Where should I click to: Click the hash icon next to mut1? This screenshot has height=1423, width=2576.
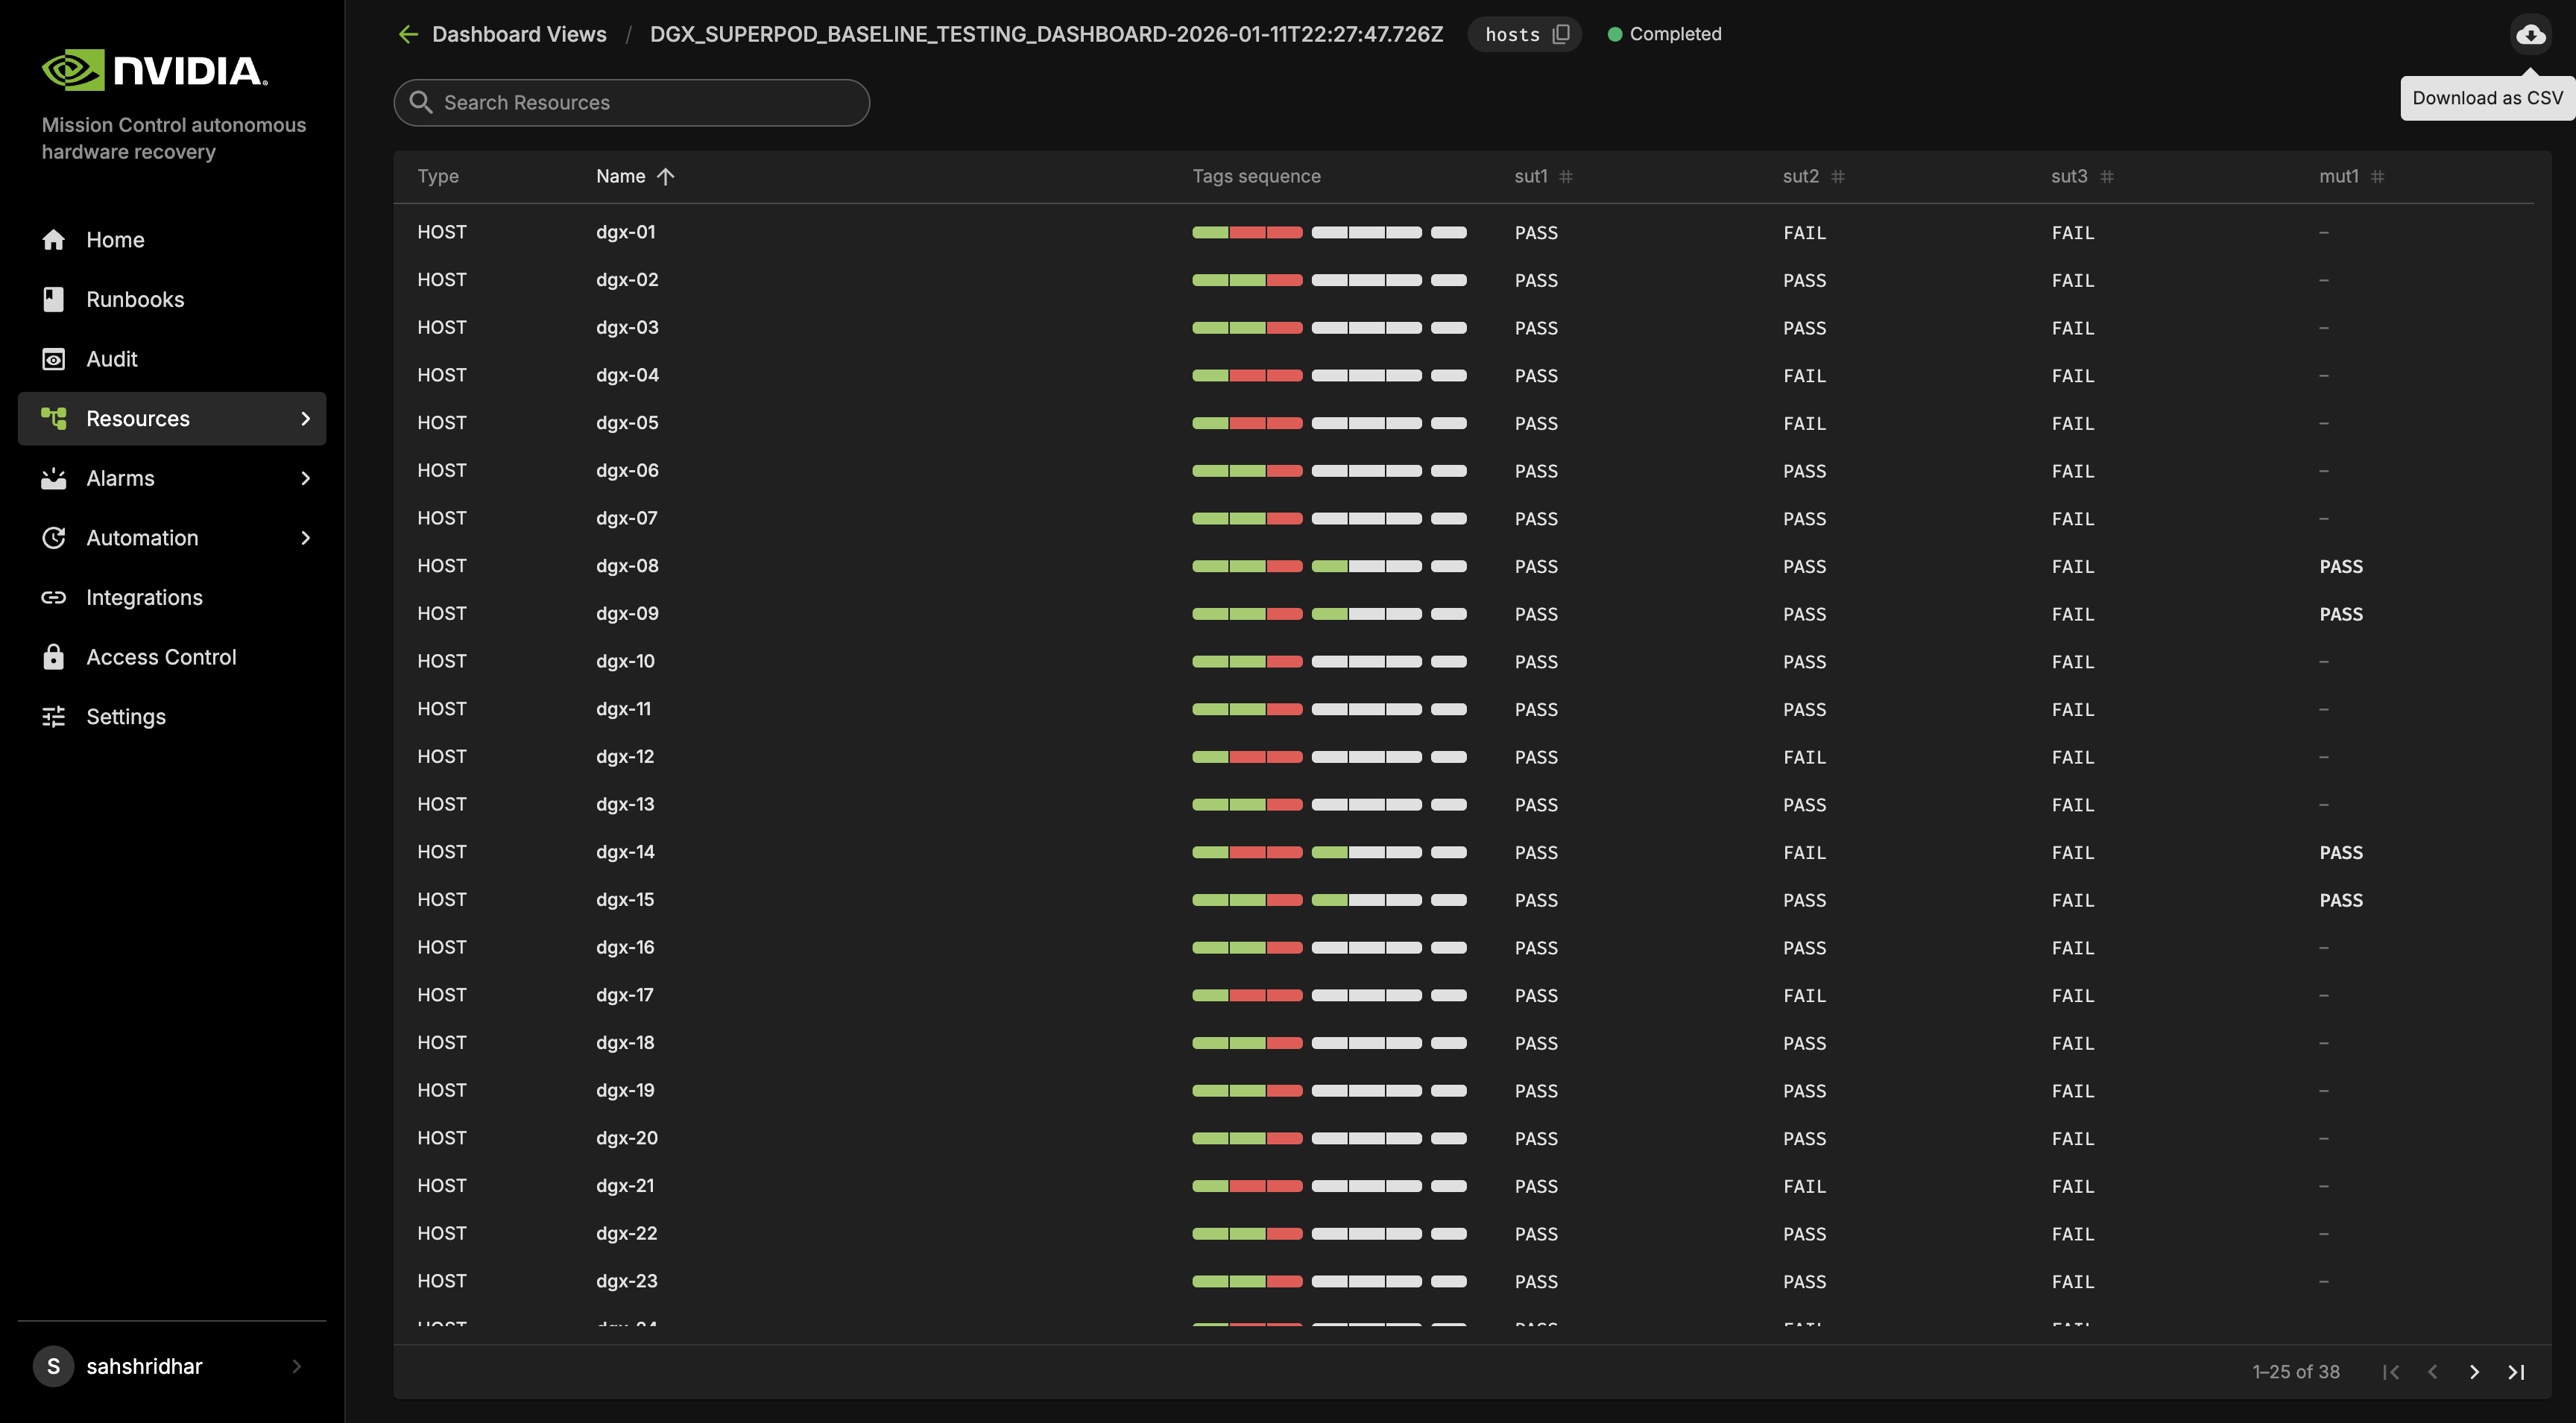[x=2378, y=177]
